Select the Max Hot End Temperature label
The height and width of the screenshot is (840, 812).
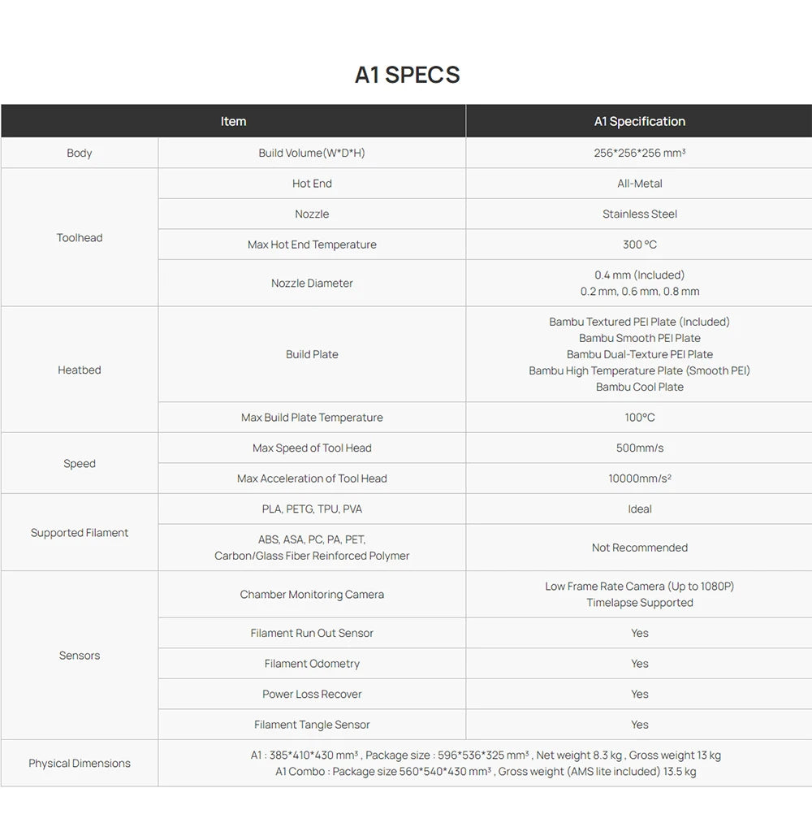(x=312, y=245)
